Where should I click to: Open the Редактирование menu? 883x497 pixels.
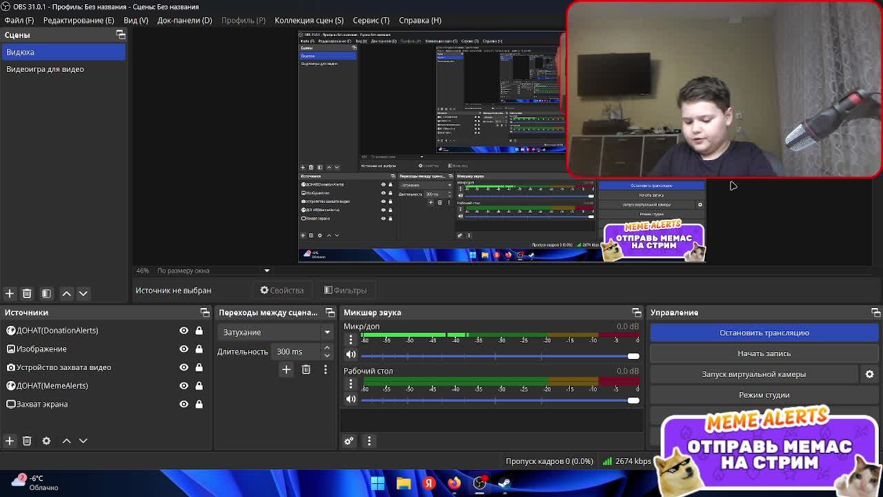coord(79,20)
